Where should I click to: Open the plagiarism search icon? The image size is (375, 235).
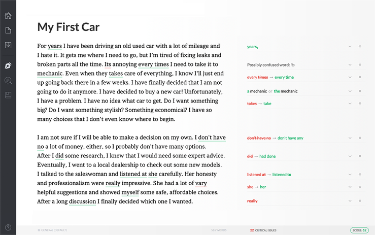(8, 81)
